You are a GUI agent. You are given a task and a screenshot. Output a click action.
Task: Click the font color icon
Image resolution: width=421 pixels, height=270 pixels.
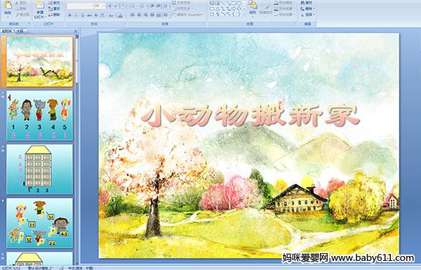[120, 15]
